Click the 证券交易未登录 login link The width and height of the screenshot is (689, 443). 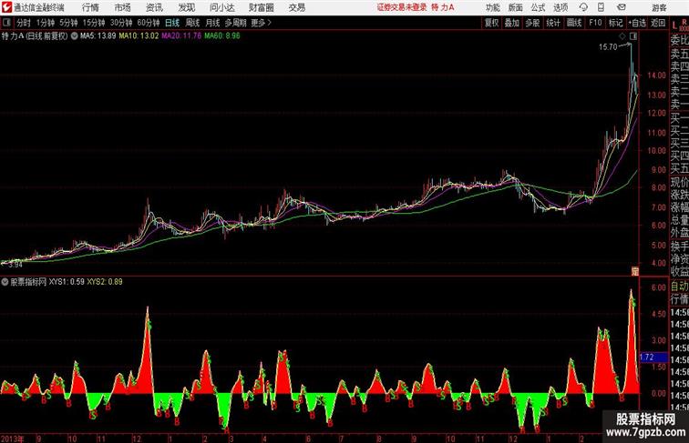(402, 7)
